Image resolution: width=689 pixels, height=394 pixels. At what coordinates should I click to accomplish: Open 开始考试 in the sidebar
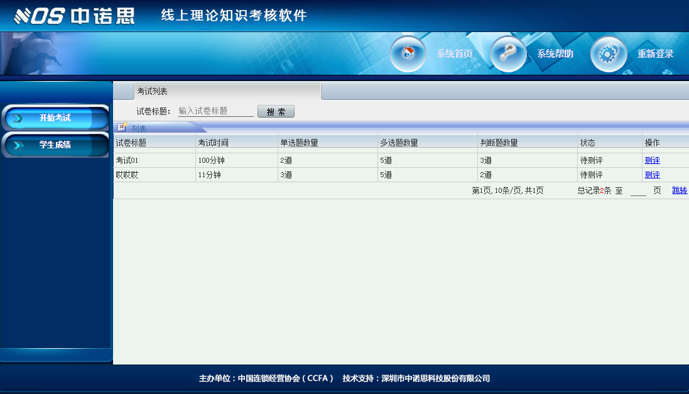tap(55, 118)
